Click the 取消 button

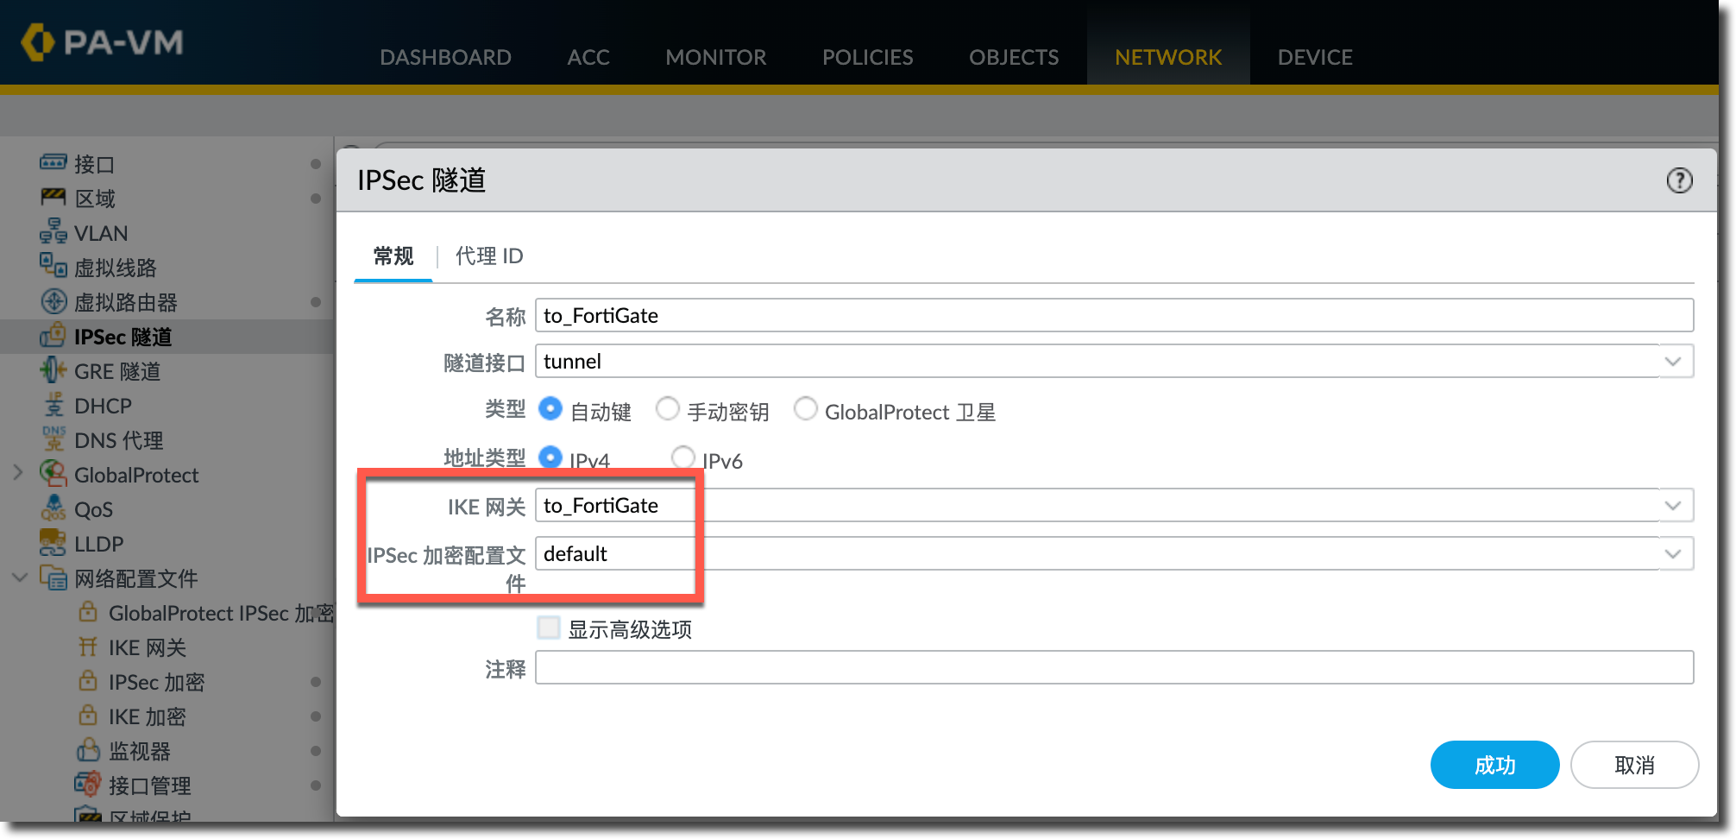click(1633, 765)
